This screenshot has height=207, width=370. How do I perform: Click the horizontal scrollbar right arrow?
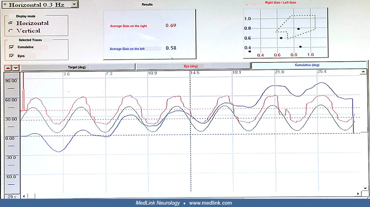358,194
